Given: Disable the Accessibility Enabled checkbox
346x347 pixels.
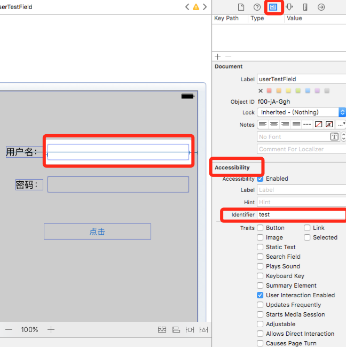Looking at the screenshot, I should coord(260,179).
